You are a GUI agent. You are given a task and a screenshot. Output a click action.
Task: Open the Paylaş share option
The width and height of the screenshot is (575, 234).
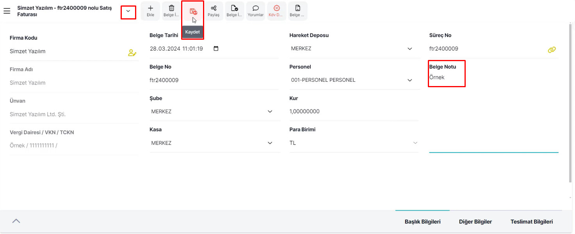(214, 11)
